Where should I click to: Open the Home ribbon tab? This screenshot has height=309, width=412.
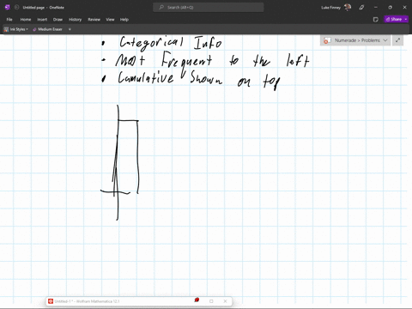point(26,20)
